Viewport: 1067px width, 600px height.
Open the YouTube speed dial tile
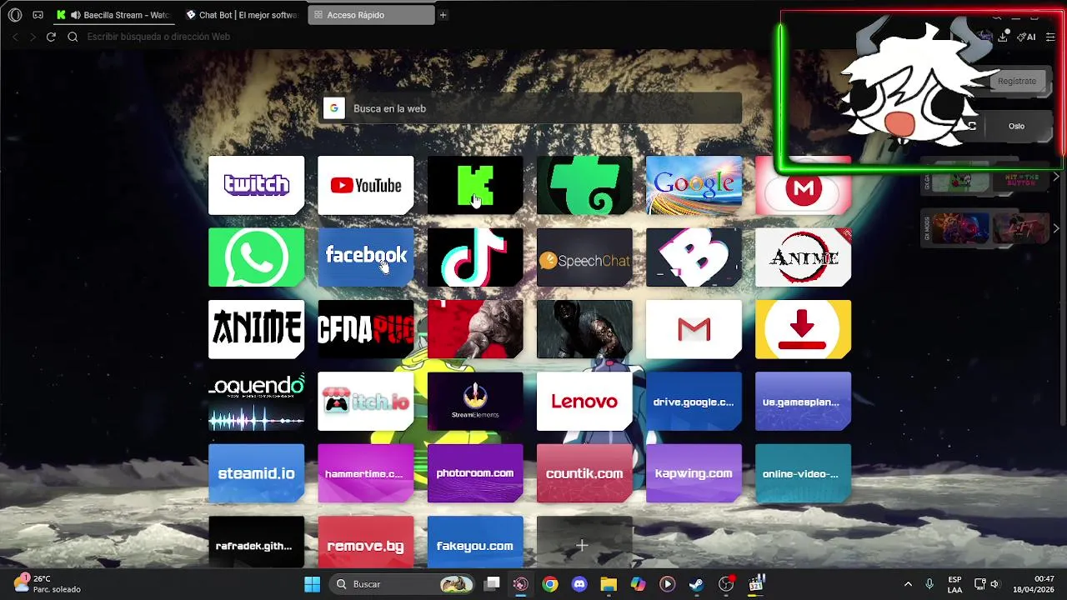pyautogui.click(x=365, y=185)
